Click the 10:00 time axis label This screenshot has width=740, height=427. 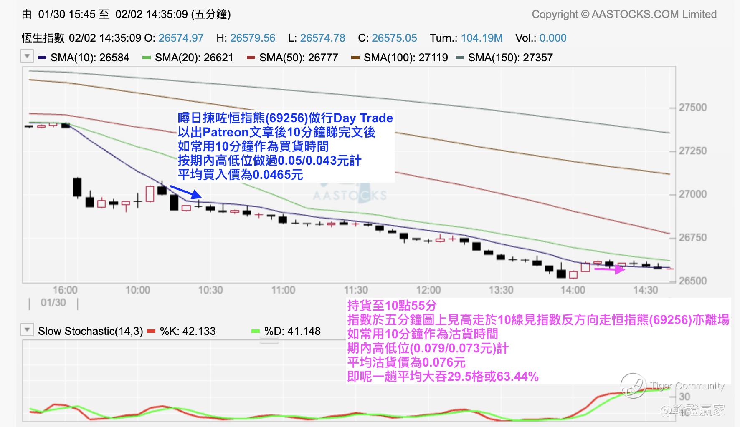coord(138,290)
